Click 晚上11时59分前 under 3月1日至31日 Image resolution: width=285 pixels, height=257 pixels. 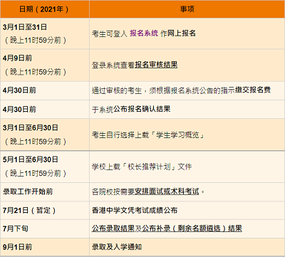point(36,41)
